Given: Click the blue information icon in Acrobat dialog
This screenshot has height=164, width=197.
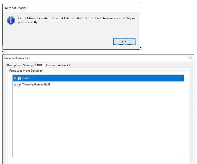Looking at the screenshot, I should click(11, 20).
